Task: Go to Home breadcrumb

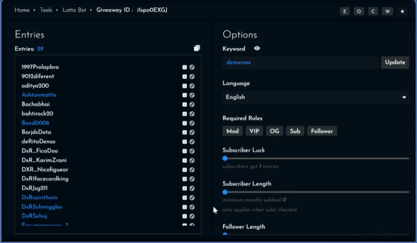Action: pyautogui.click(x=22, y=10)
